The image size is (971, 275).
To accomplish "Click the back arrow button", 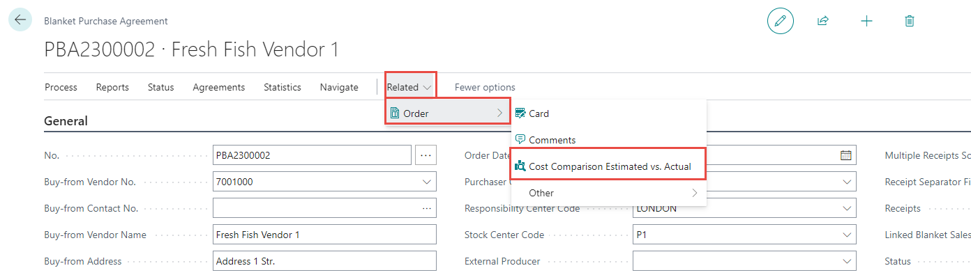I will pos(20,20).
